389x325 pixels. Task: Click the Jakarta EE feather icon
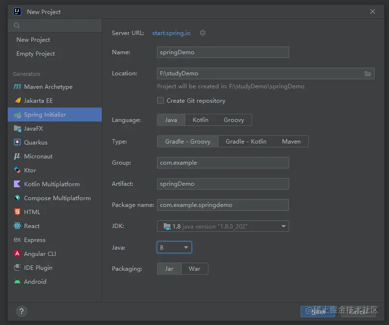coord(17,100)
